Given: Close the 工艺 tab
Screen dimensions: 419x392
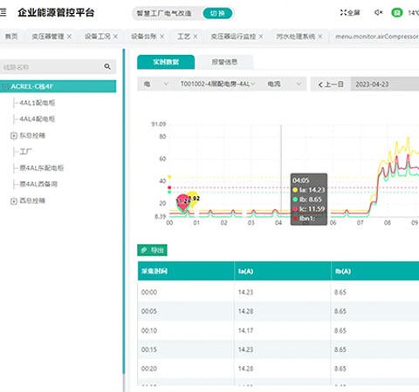Looking at the screenshot, I should pos(196,37).
